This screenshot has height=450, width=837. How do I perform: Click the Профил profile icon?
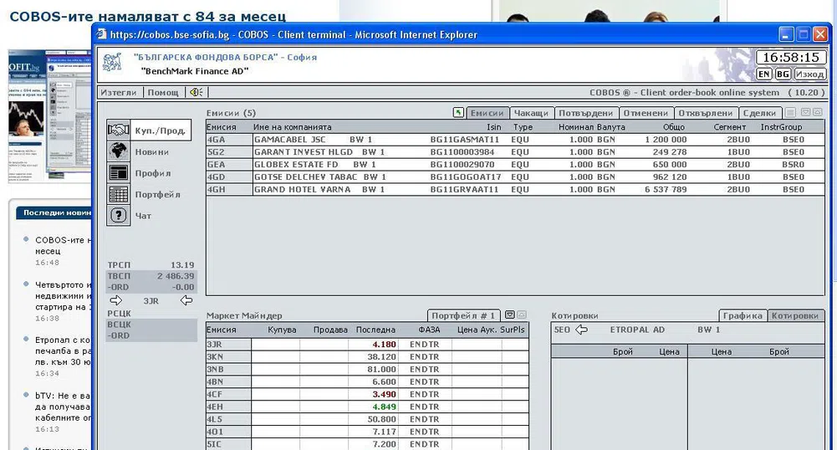118,173
